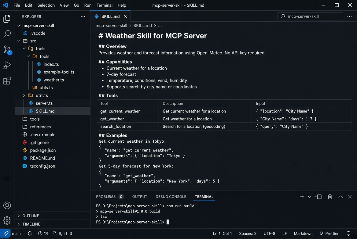This screenshot has height=239, width=357.
Task: Click SKILL.md in the breadcrumb
Action: (142, 26)
